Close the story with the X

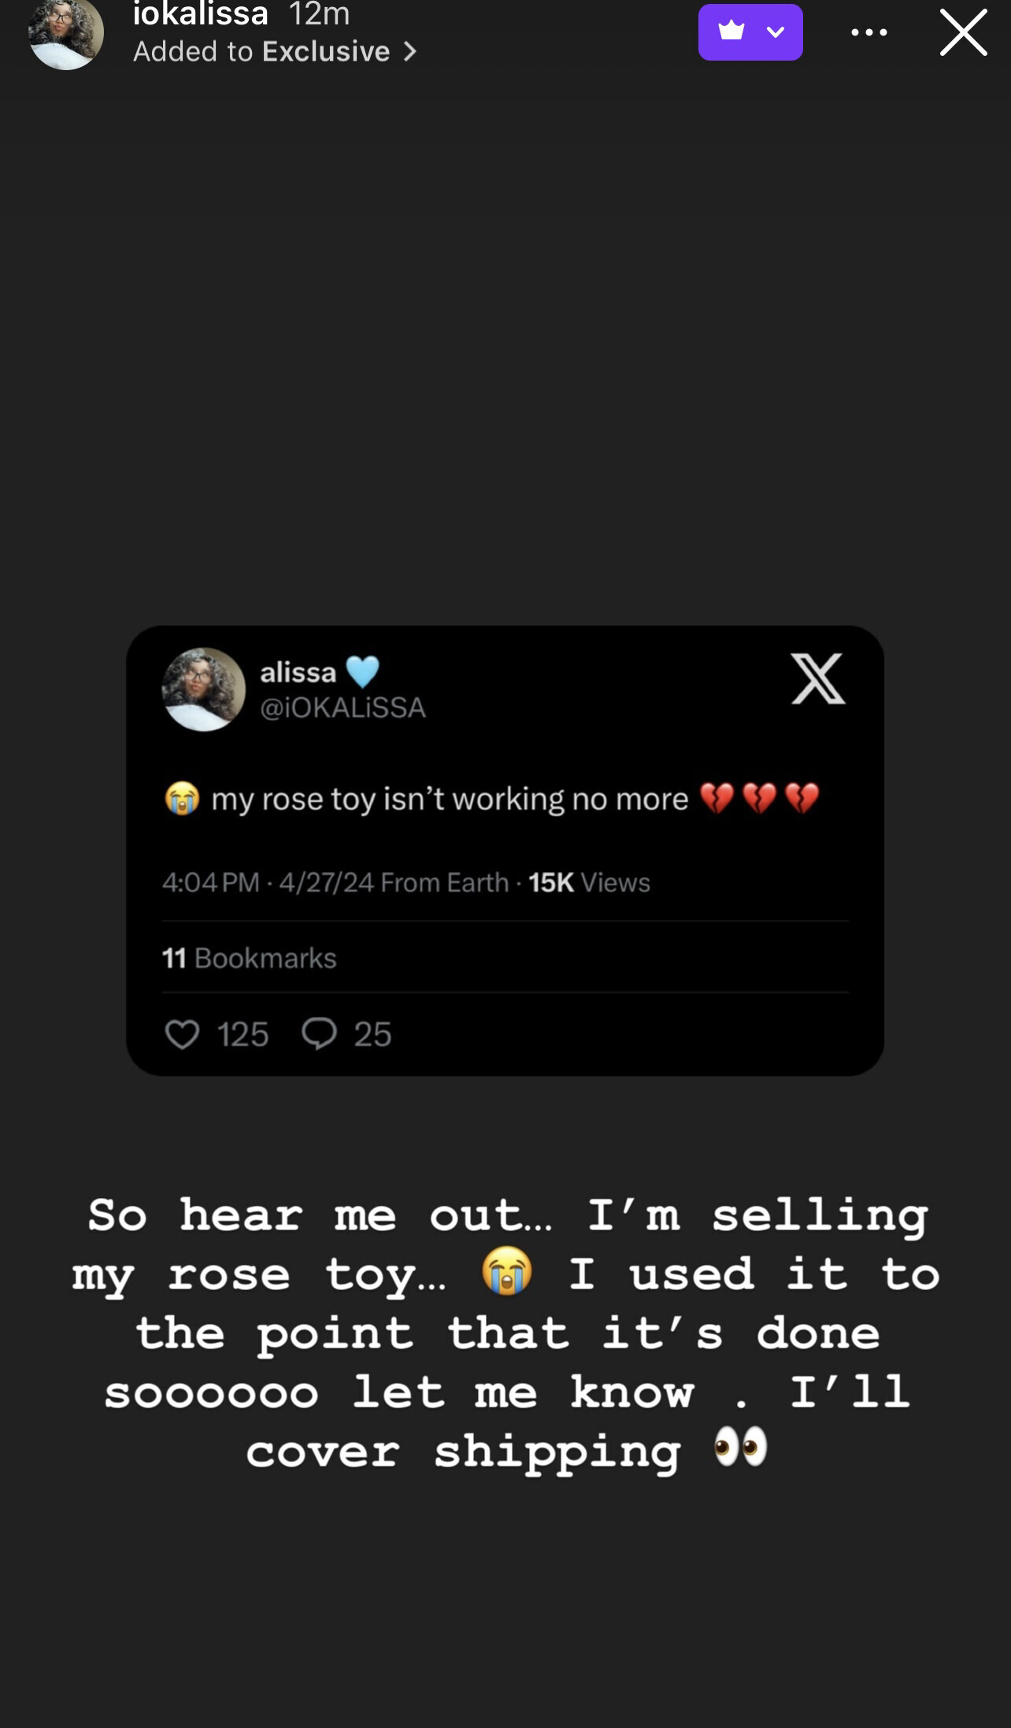963,32
